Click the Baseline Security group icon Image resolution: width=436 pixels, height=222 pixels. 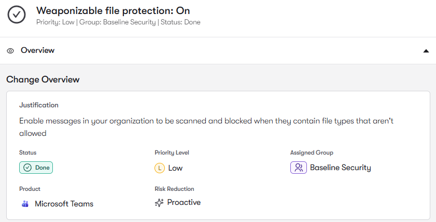[298, 168]
